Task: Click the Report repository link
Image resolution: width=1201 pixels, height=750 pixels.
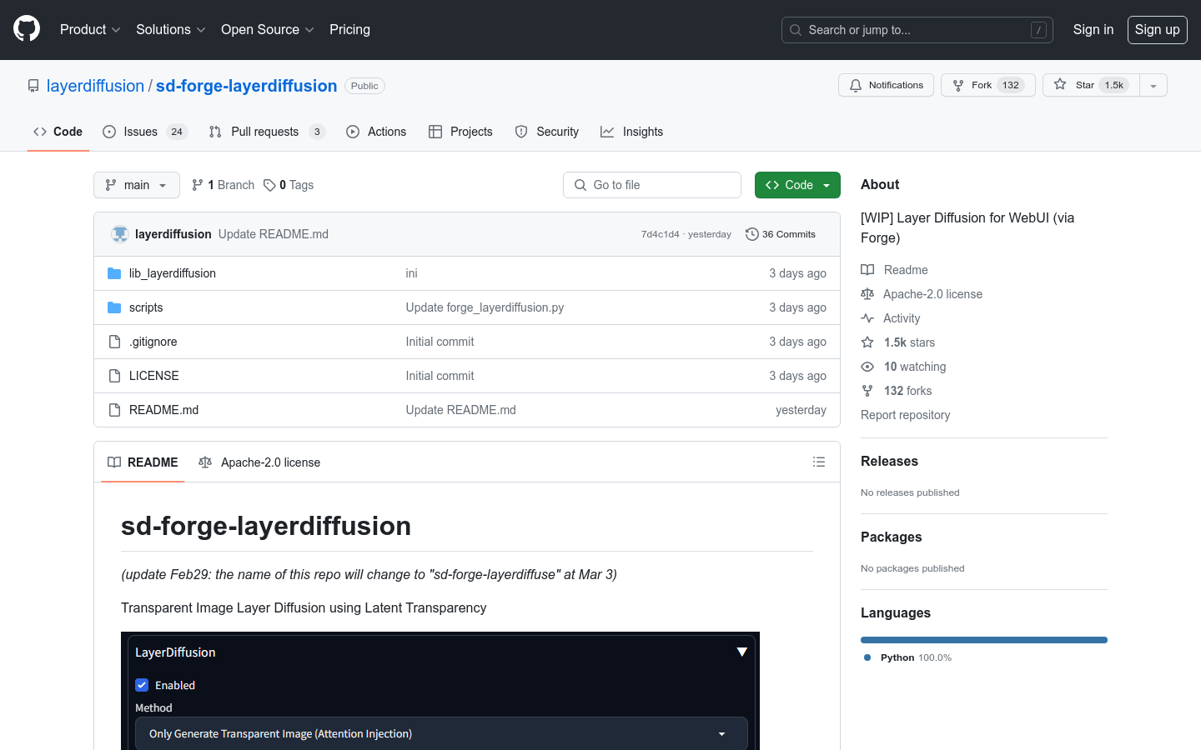Action: pos(905,415)
